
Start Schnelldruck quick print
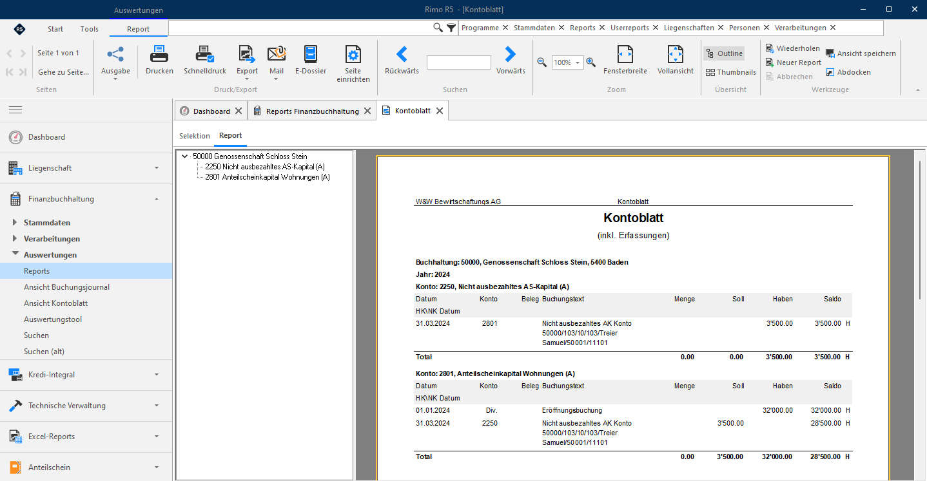(205, 55)
